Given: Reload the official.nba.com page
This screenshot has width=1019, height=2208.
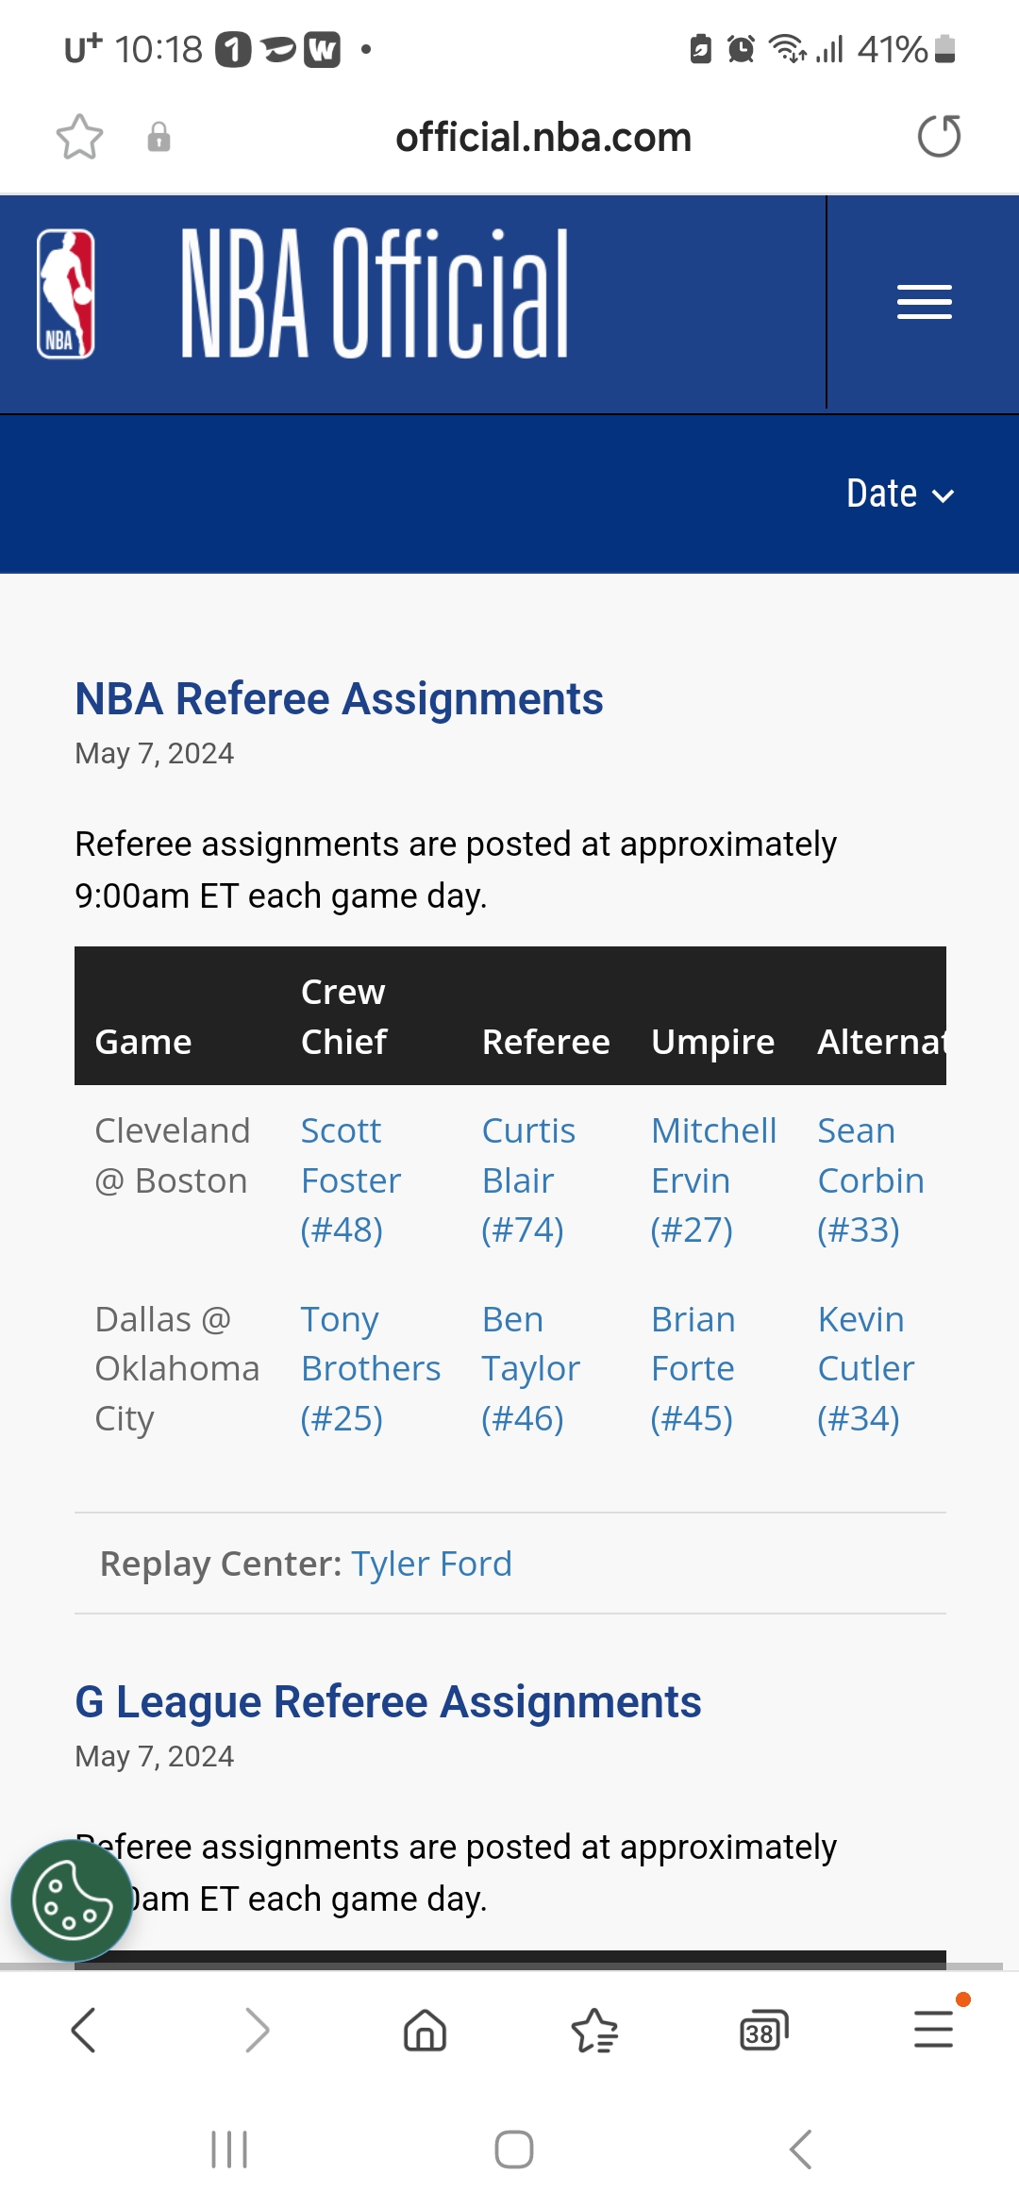Looking at the screenshot, I should (x=939, y=137).
